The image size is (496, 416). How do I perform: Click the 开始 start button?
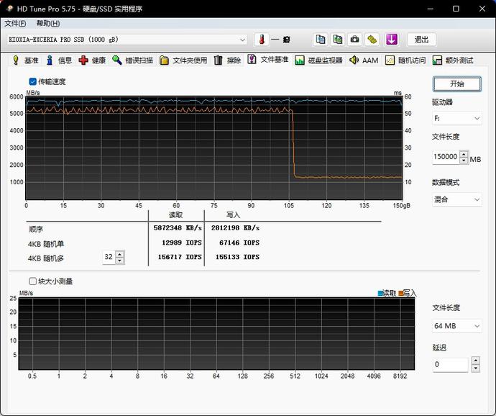point(456,84)
